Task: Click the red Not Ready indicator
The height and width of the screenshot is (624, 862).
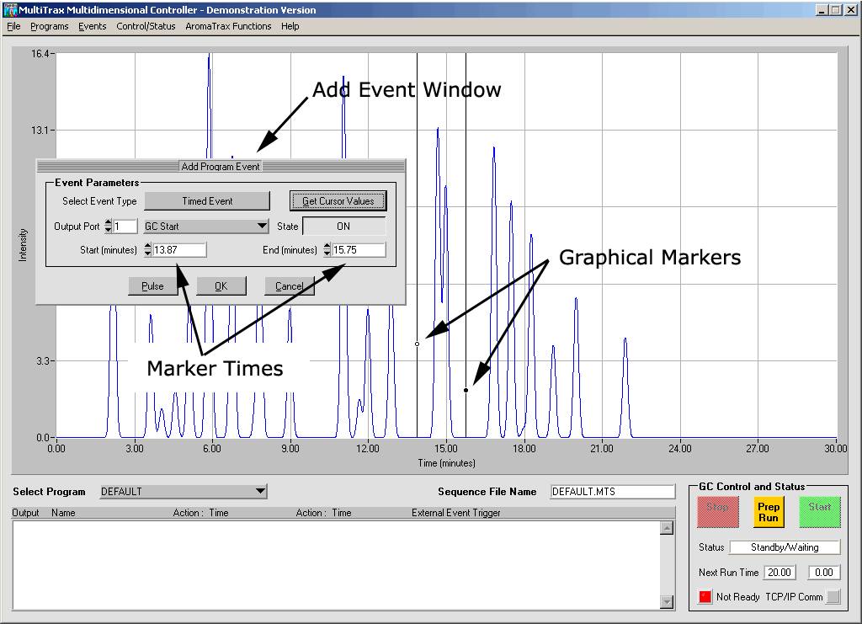Action: pos(705,597)
